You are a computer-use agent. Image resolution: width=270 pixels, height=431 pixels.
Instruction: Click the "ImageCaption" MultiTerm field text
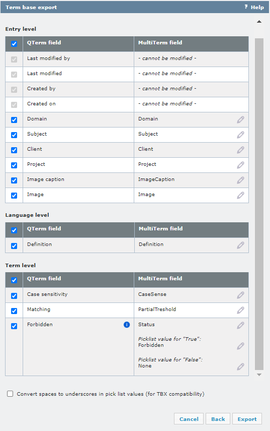[156, 179]
